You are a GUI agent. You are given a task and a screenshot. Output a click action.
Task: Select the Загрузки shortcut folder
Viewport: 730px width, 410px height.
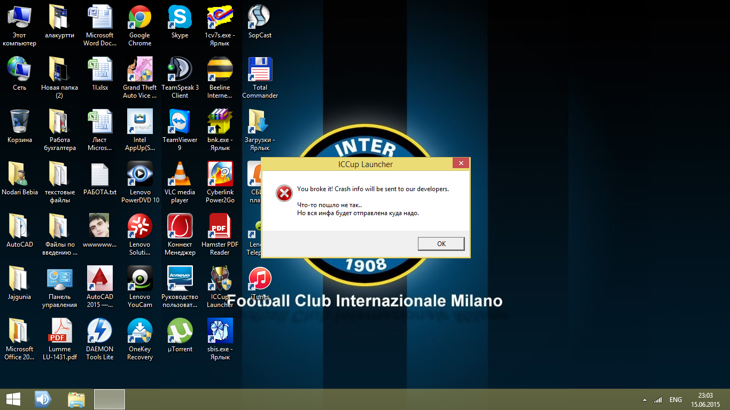click(260, 130)
